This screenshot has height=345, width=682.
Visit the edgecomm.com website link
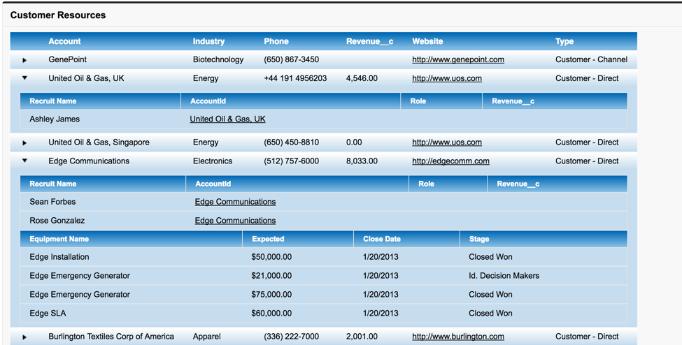coord(450,161)
